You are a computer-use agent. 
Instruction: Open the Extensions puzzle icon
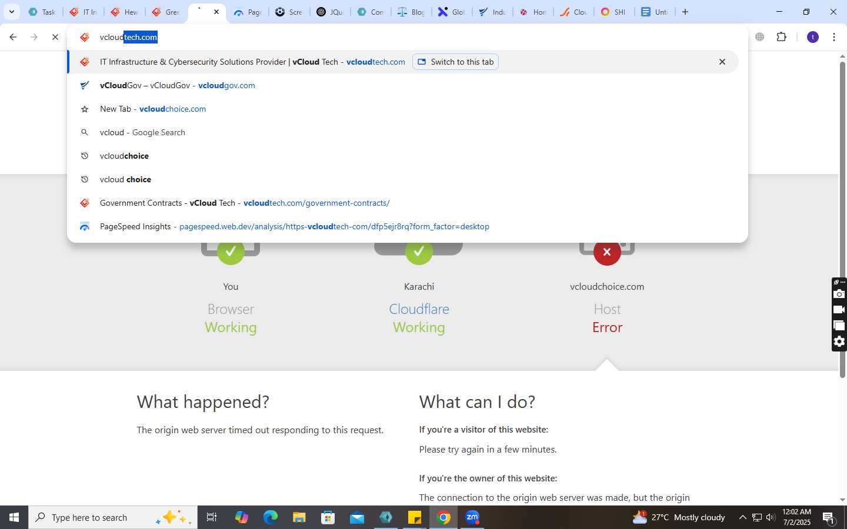[x=781, y=37]
